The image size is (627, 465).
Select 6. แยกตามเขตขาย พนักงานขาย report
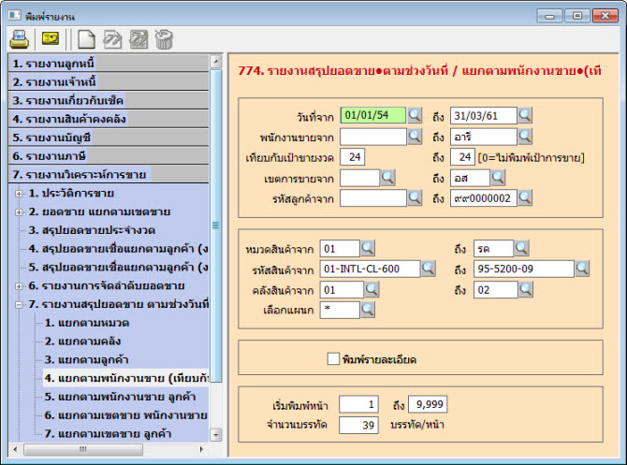point(125,415)
